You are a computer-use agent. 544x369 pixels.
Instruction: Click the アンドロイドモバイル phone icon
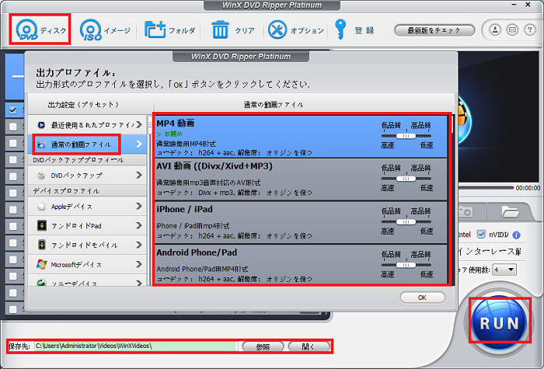(x=42, y=245)
